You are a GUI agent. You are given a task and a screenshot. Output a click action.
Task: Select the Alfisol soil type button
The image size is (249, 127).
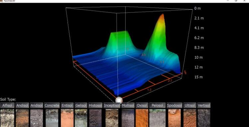pyautogui.click(x=7, y=105)
